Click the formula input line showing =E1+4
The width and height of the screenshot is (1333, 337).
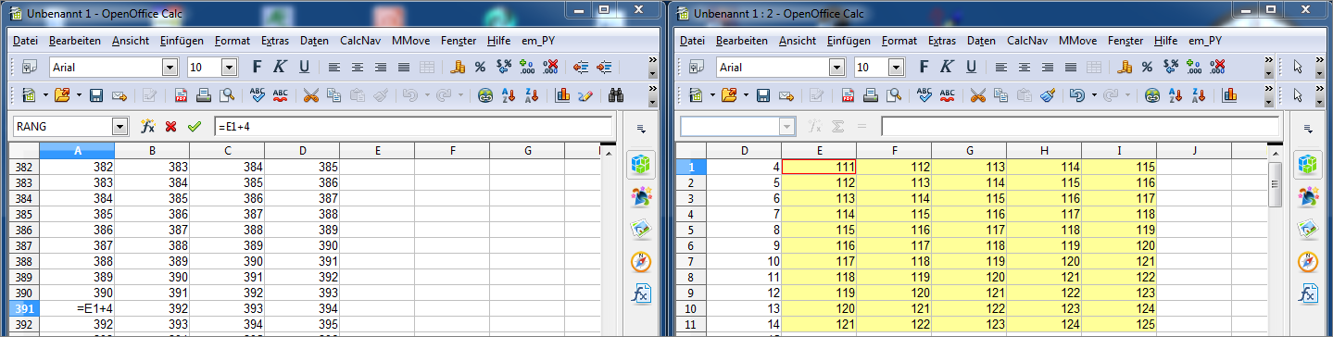412,127
